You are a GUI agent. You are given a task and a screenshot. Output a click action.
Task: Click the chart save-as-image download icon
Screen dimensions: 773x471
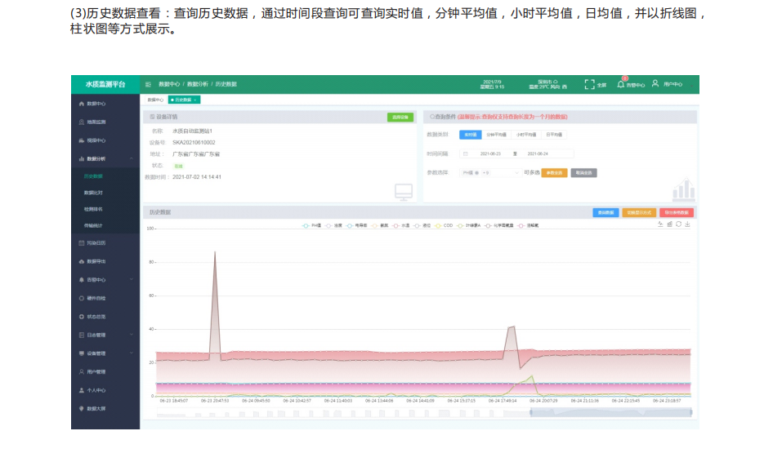pyautogui.click(x=687, y=224)
